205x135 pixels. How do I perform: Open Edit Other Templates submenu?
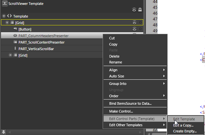135,125
